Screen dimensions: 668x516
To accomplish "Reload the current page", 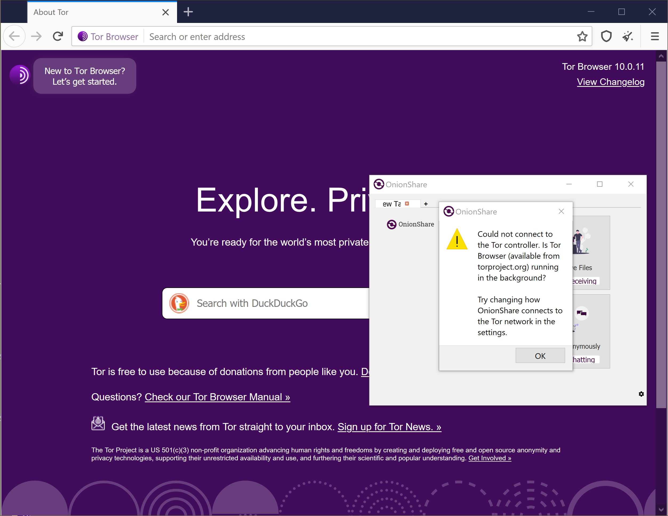I will point(58,36).
